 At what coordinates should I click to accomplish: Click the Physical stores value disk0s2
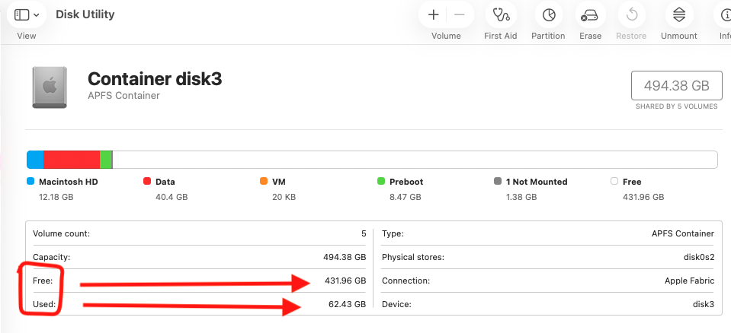[698, 257]
